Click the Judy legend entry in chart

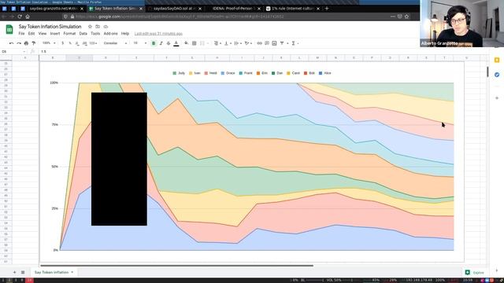pyautogui.click(x=179, y=73)
